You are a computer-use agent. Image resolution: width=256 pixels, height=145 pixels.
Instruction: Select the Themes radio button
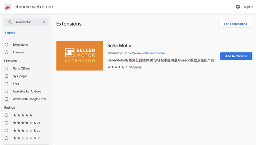click(6, 52)
